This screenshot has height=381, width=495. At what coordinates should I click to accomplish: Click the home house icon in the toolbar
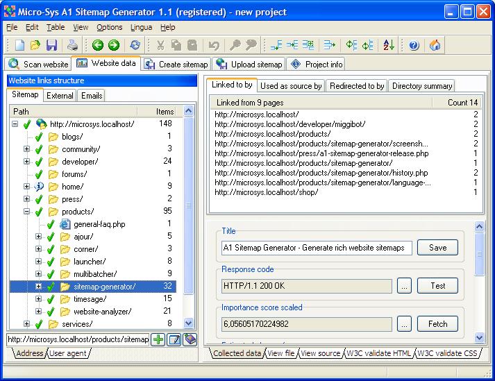click(435, 45)
